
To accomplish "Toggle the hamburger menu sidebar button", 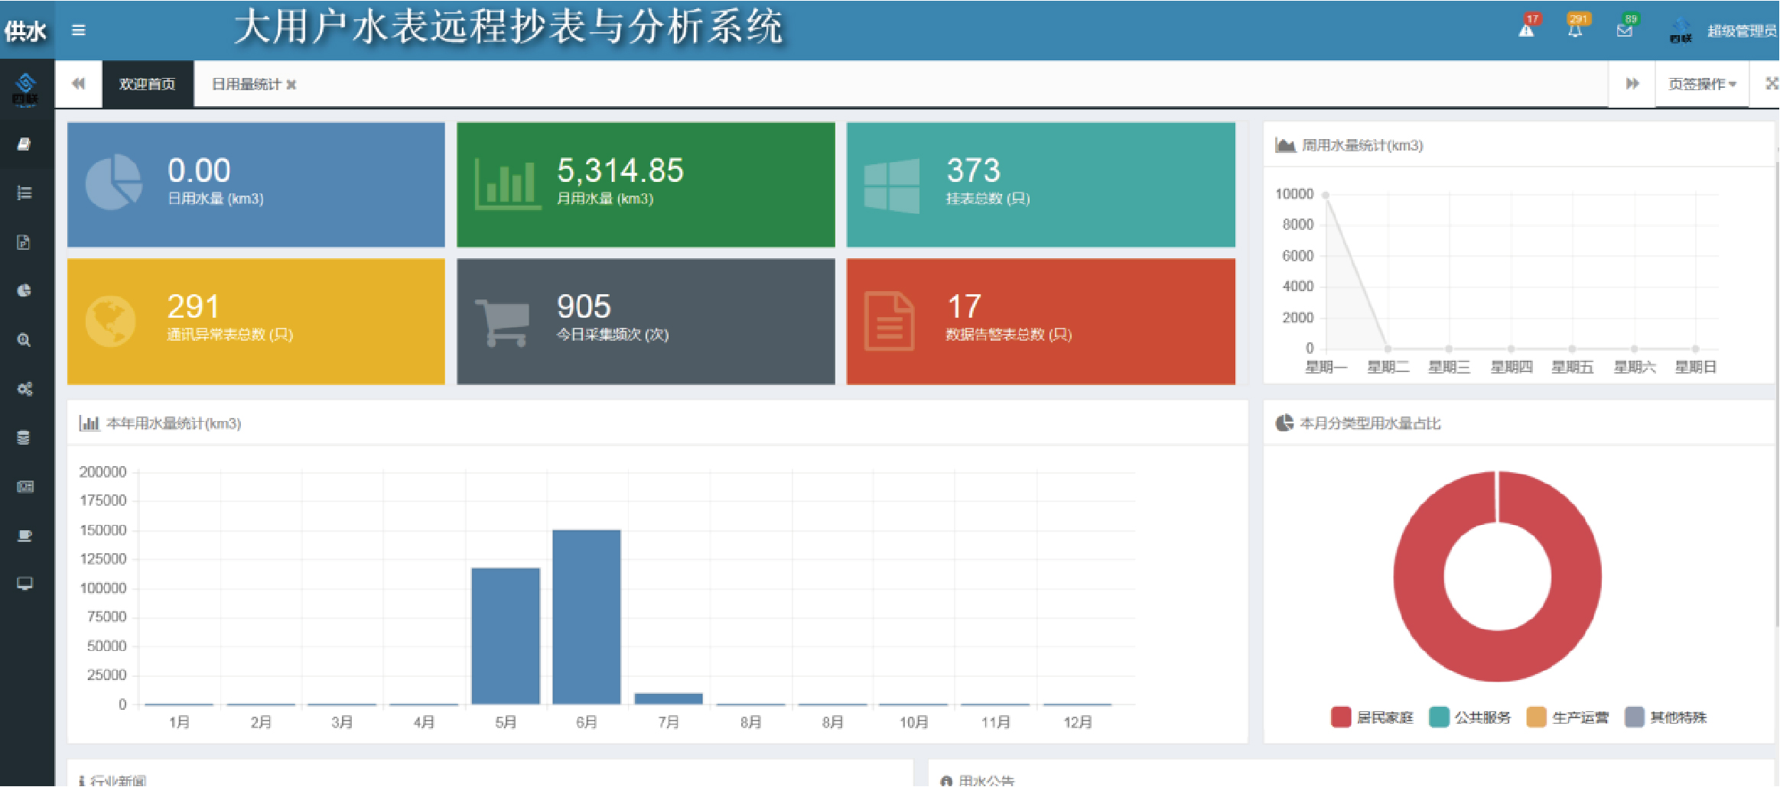I will click(78, 31).
